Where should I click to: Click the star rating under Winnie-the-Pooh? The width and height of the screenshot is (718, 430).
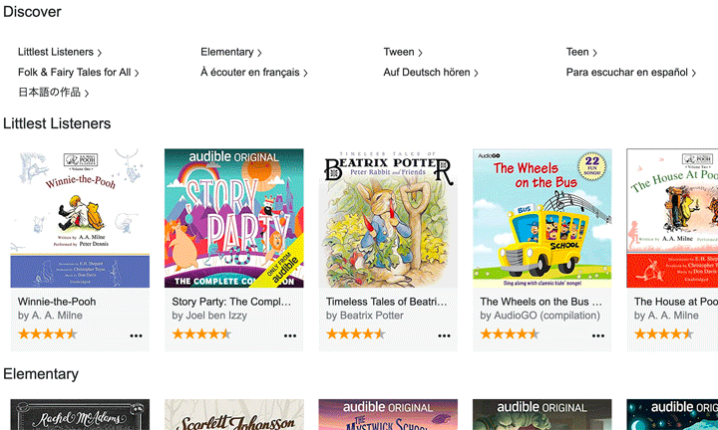(48, 334)
